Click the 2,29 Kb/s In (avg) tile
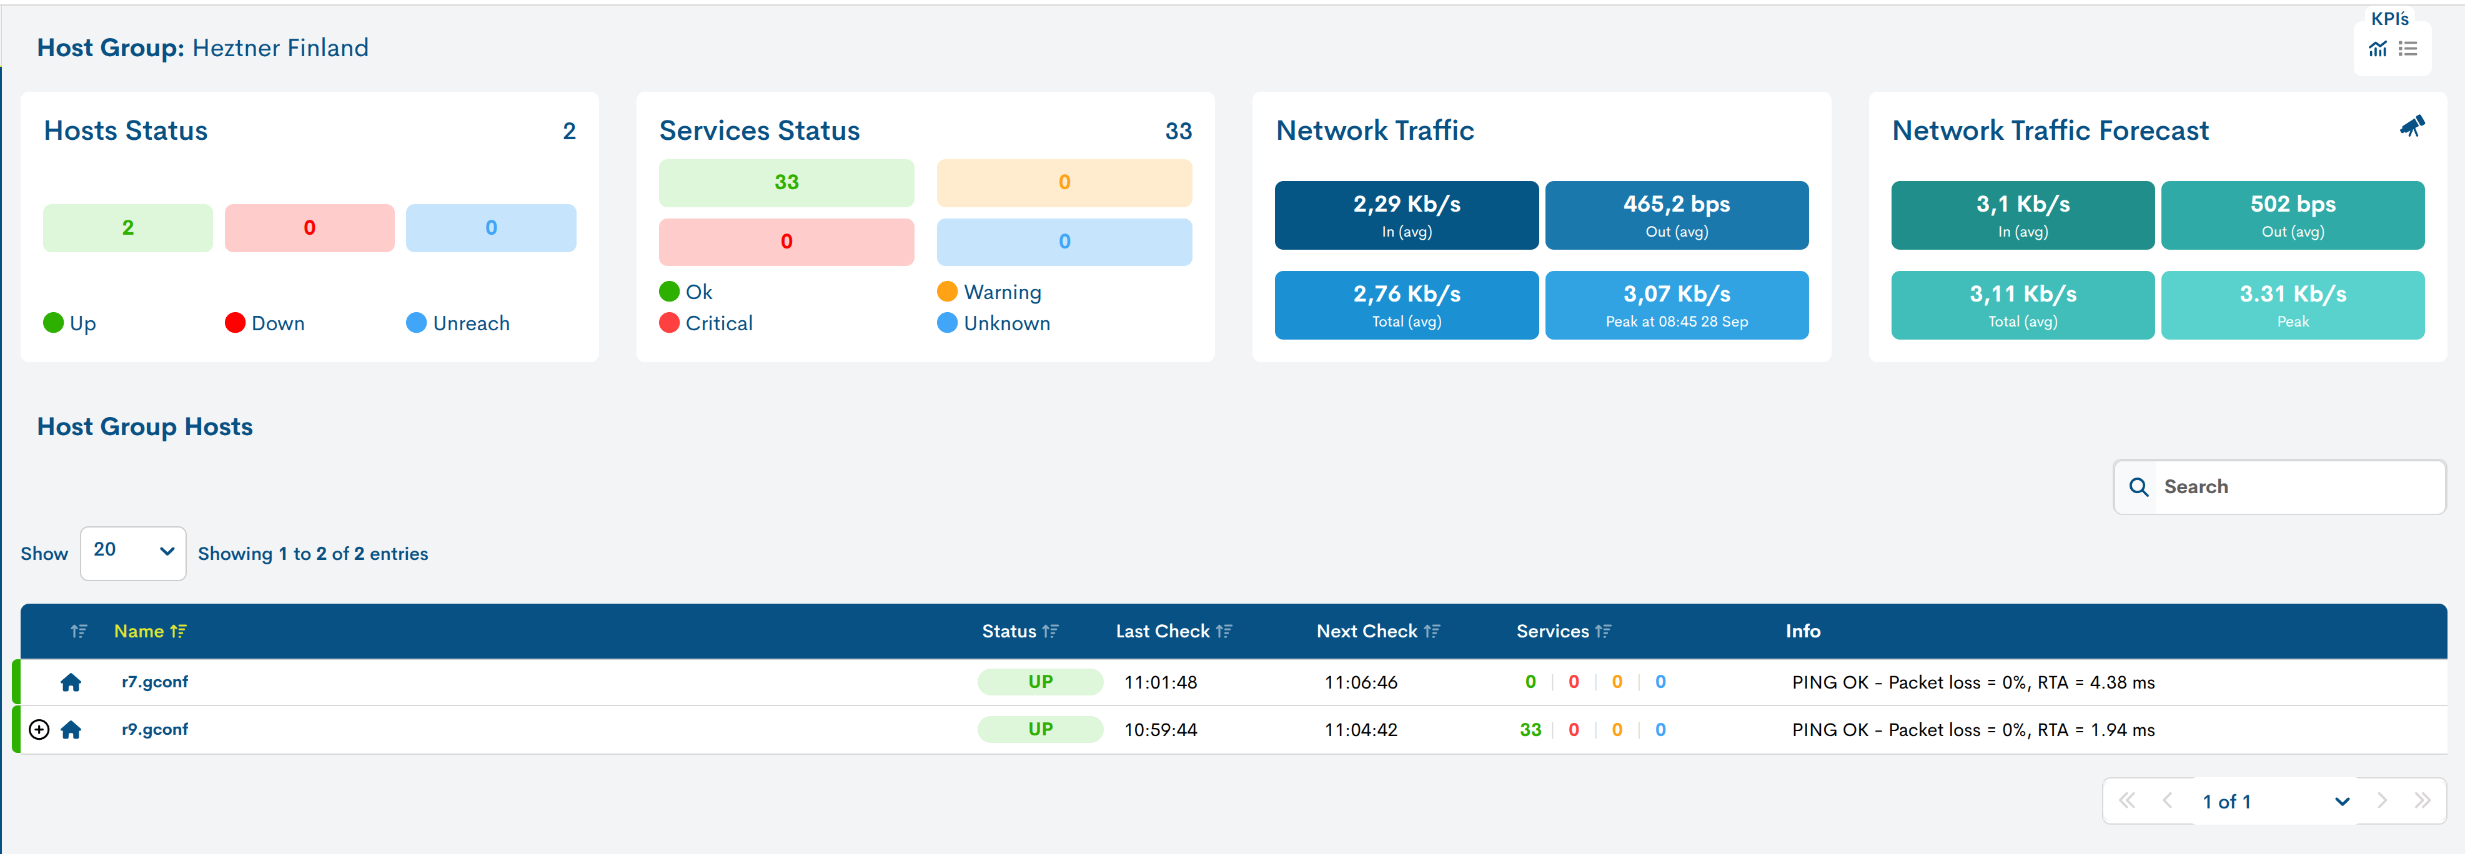This screenshot has height=854, width=2465. coord(1407,215)
